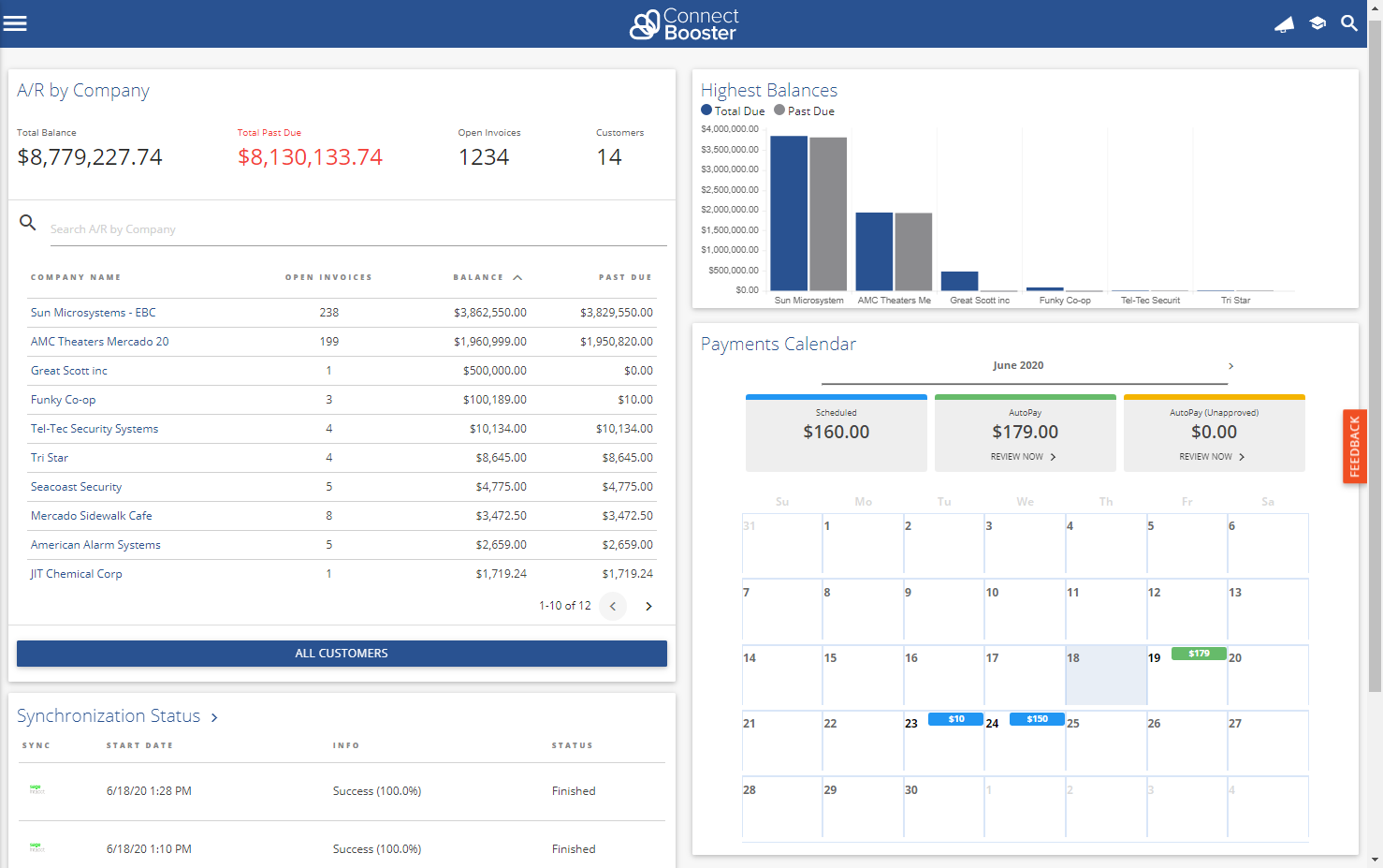
Task: Go to next page of companies
Action: 648,607
